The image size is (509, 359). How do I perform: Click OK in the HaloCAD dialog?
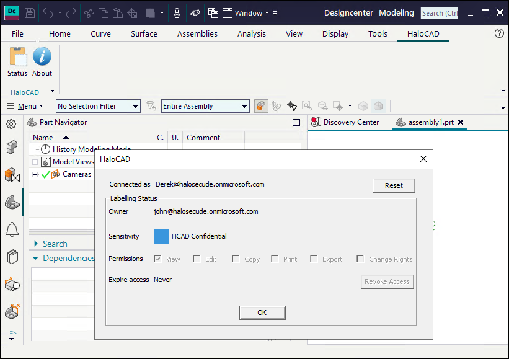262,312
